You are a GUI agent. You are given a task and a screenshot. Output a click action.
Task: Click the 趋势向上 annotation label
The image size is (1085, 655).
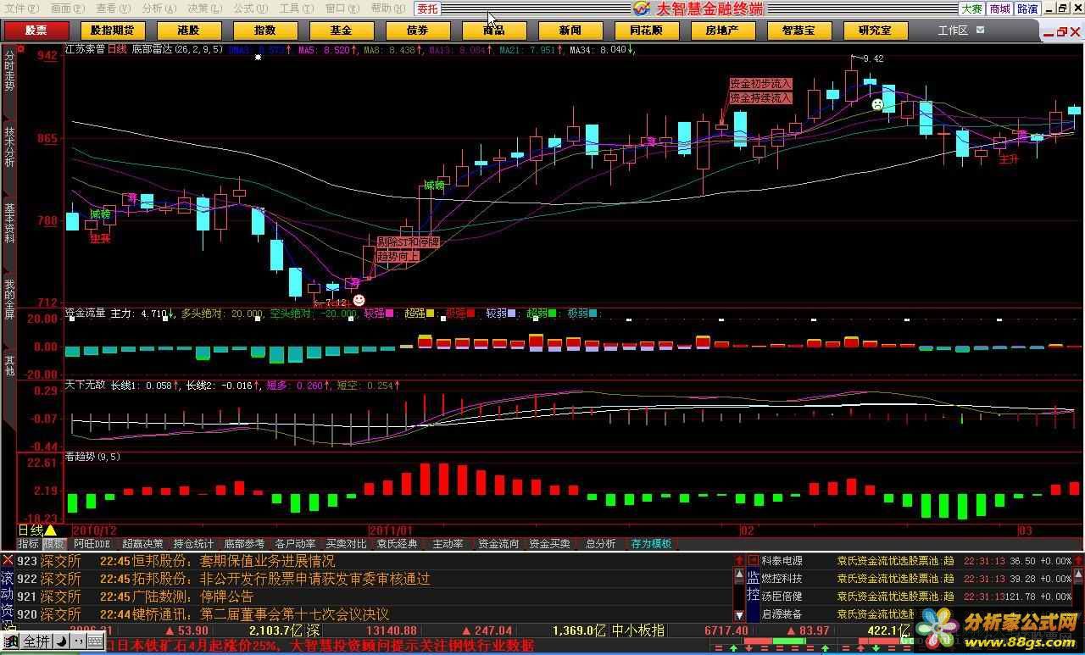coord(398,256)
